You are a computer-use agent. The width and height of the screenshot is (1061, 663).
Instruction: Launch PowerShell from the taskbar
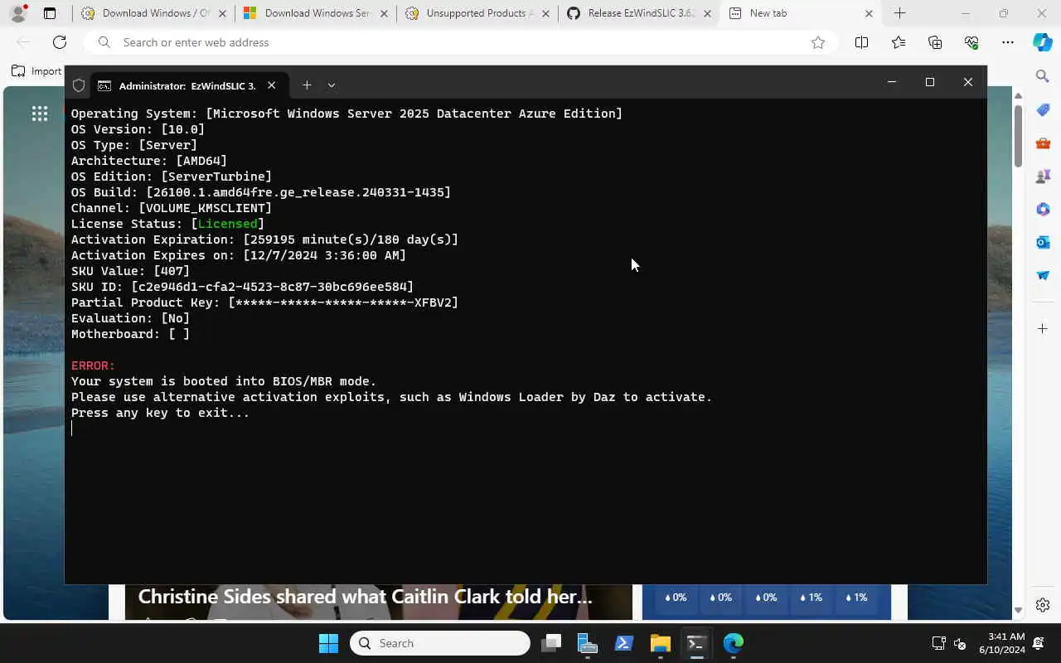pos(624,643)
